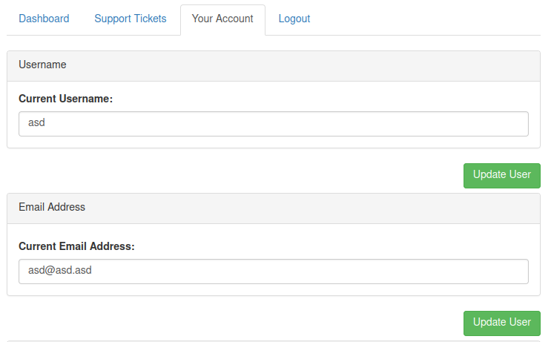Click the "Current Email Address:" label
This screenshot has height=342, width=554.
(76, 246)
